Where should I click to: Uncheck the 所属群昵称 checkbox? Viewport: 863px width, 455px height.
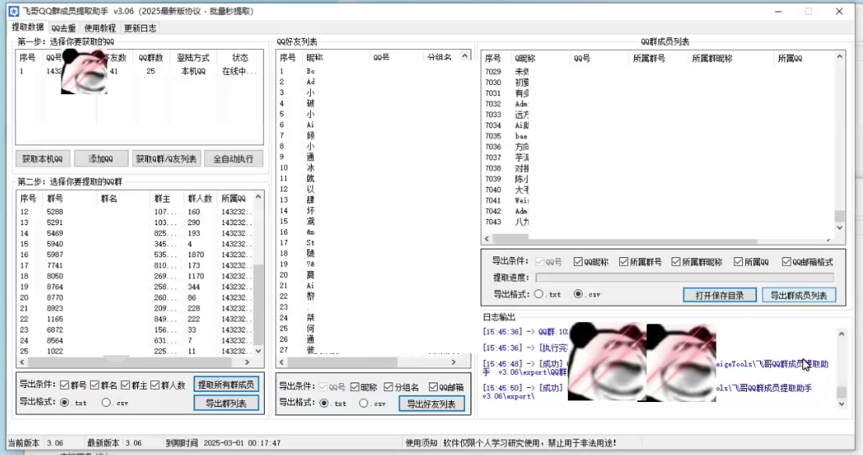point(675,262)
